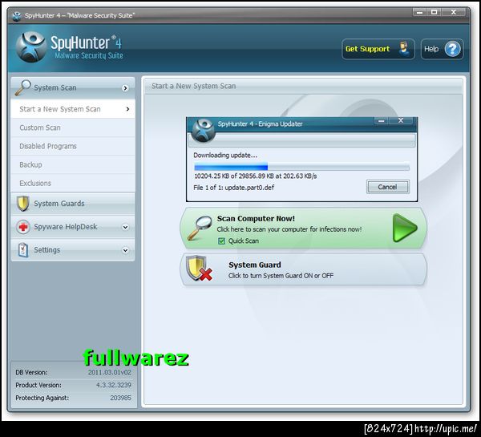Click the arrow next to Start a New System Scan
The height and width of the screenshot is (437, 481).
(x=127, y=109)
